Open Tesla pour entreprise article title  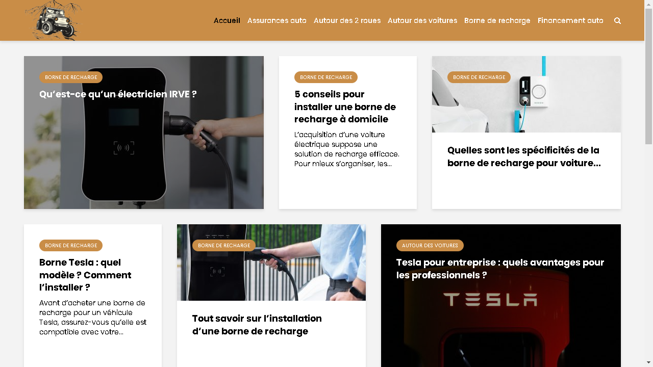pyautogui.click(x=500, y=269)
